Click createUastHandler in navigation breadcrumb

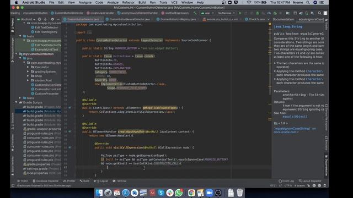pos(100,13)
